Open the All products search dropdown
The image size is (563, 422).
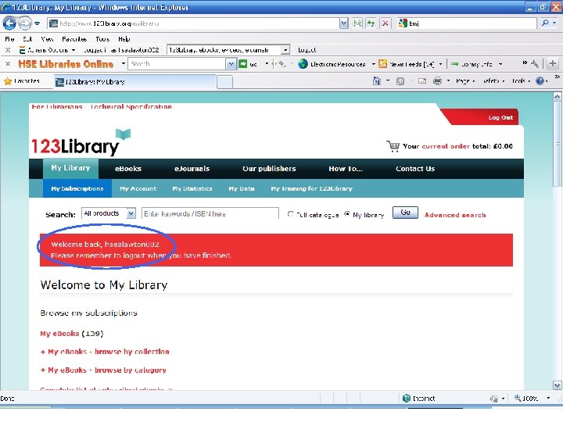point(109,213)
